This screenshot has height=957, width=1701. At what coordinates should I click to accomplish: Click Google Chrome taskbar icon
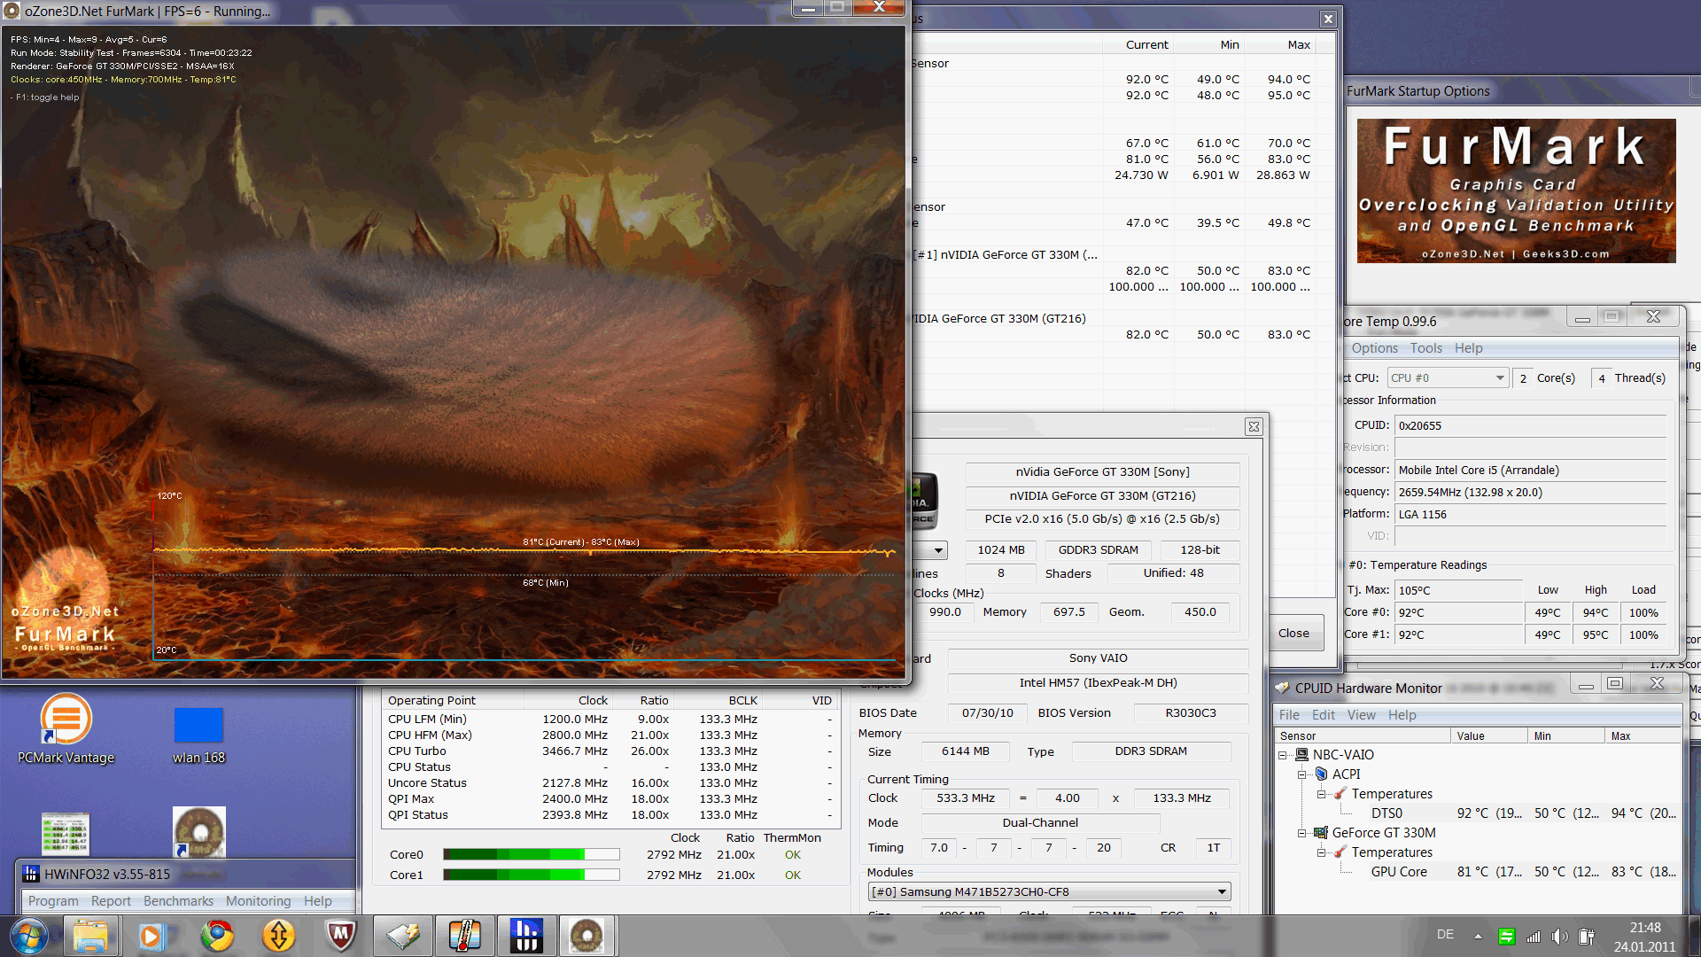pyautogui.click(x=217, y=936)
